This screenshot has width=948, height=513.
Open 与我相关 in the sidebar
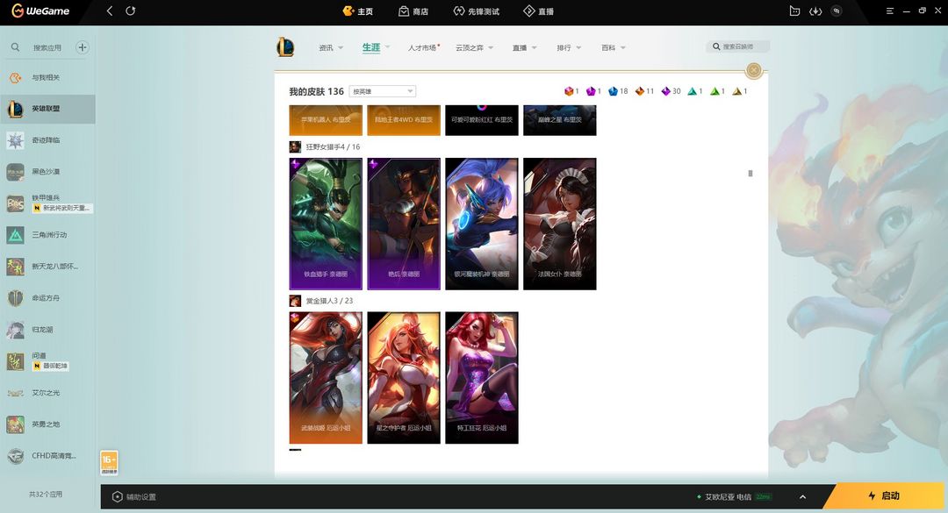click(47, 77)
